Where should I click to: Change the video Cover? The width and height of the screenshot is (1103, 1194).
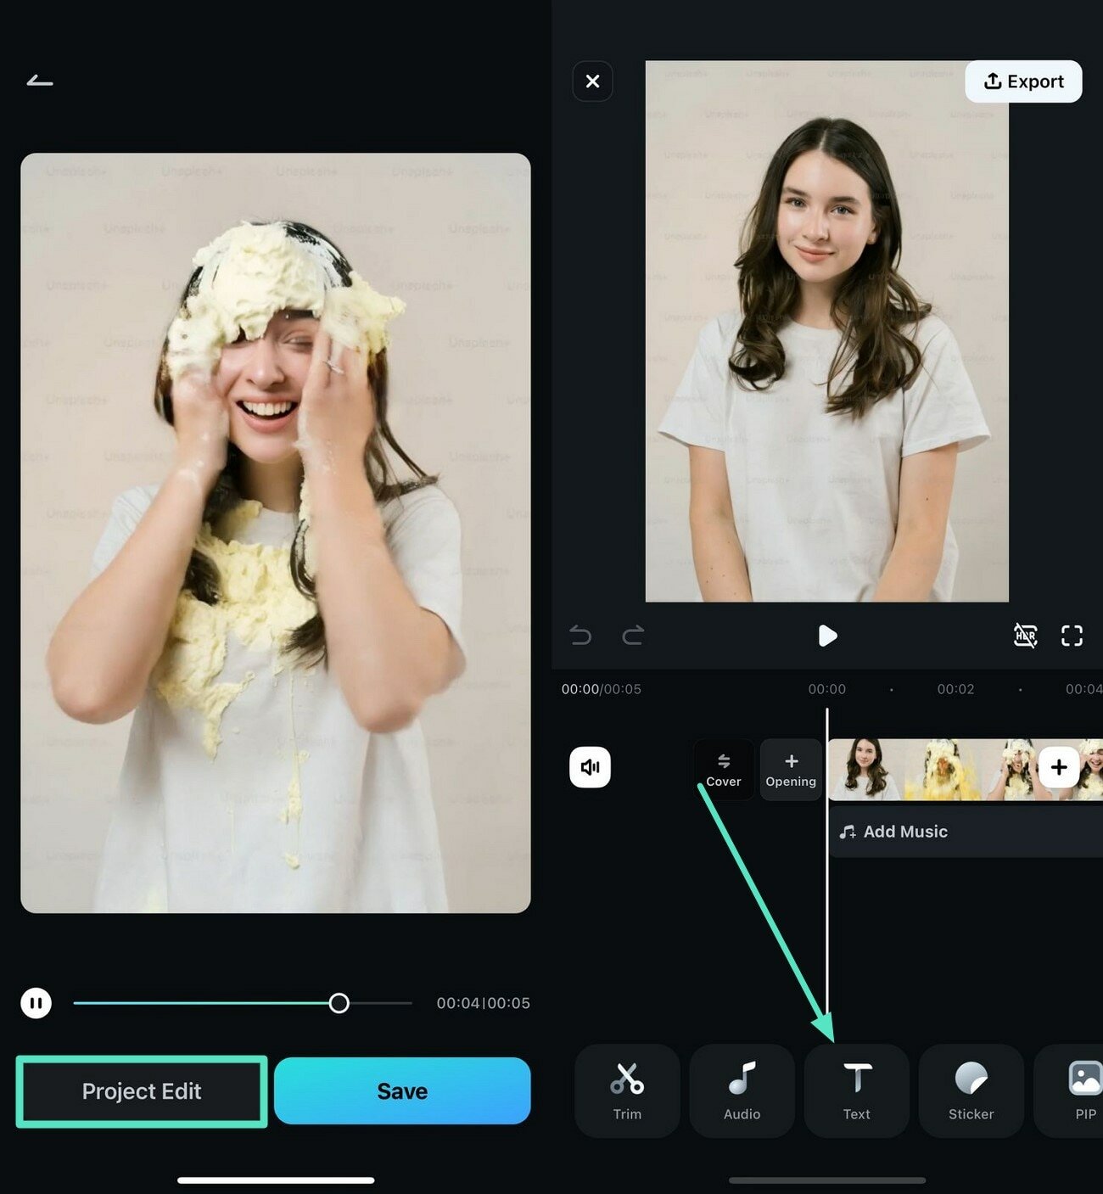point(724,770)
